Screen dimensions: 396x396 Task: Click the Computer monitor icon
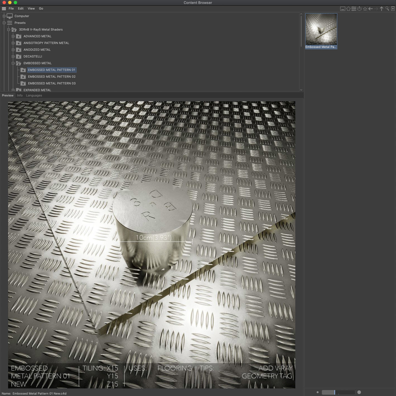(10, 16)
